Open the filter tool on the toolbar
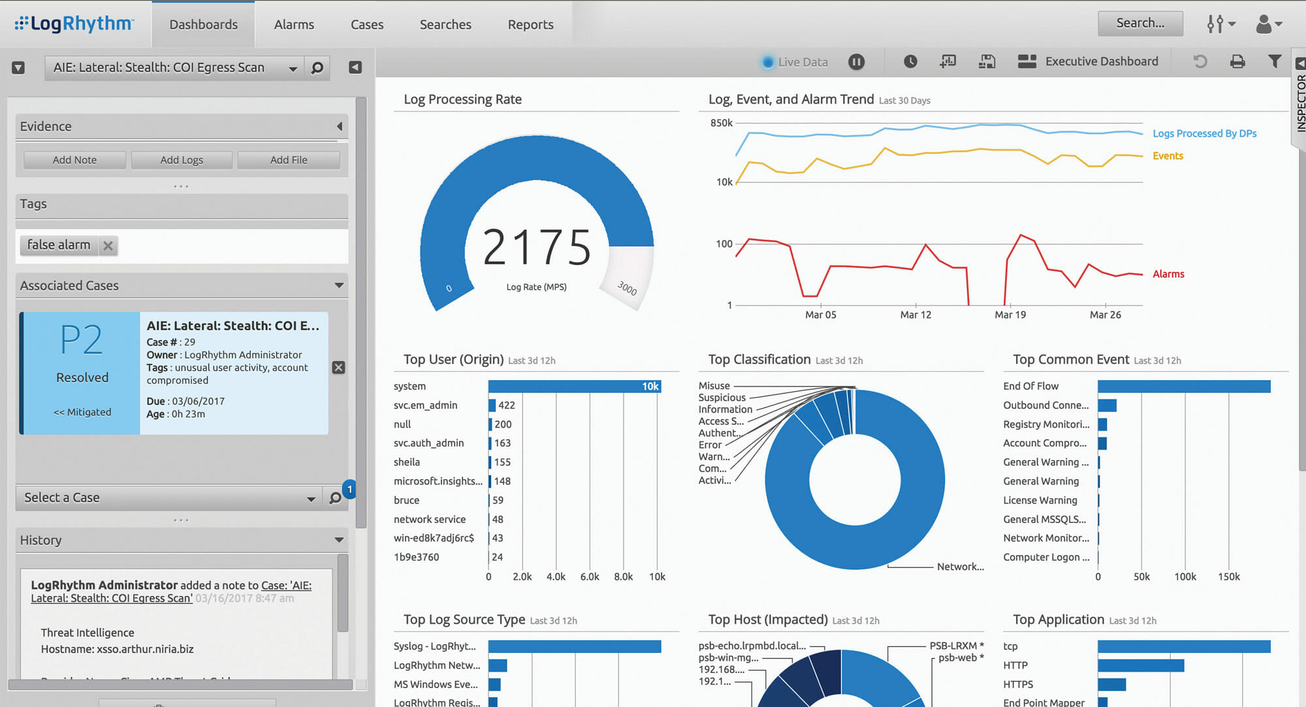 tap(1274, 61)
